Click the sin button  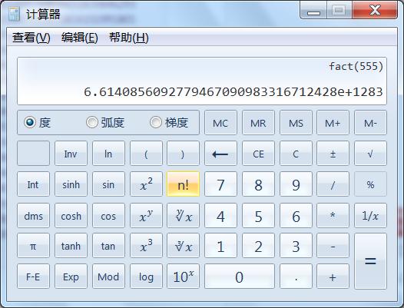click(x=108, y=184)
